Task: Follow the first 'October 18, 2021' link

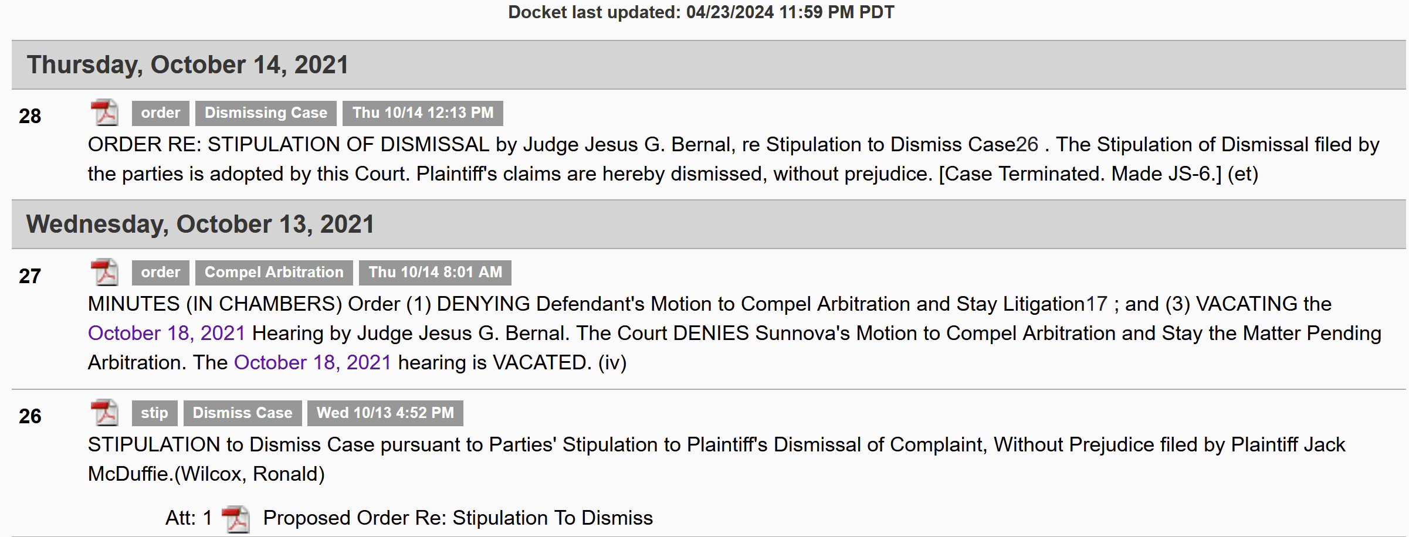Action: coord(167,334)
